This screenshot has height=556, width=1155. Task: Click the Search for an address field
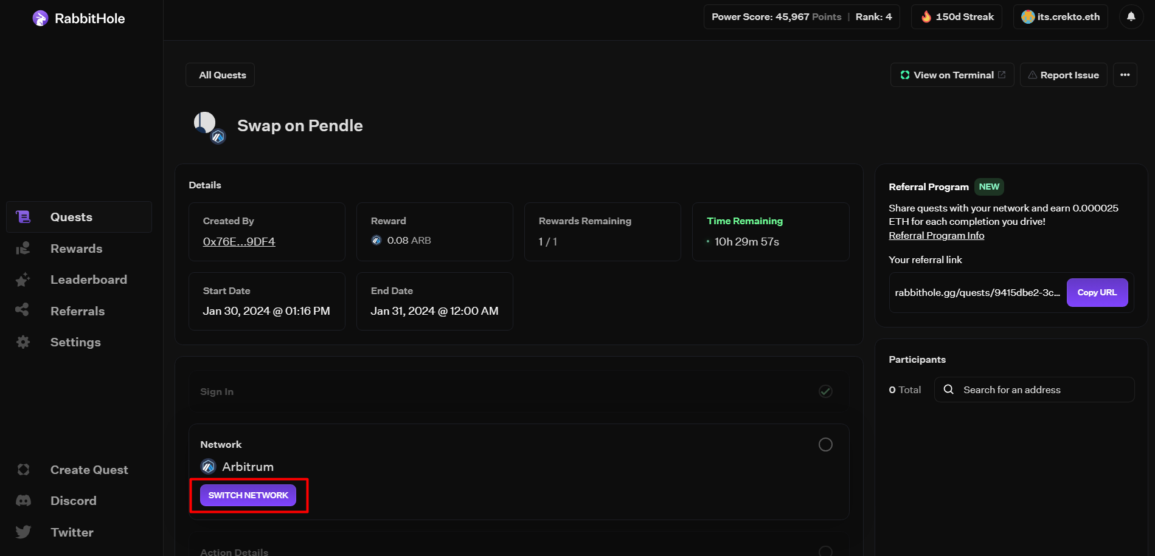click(x=1034, y=390)
